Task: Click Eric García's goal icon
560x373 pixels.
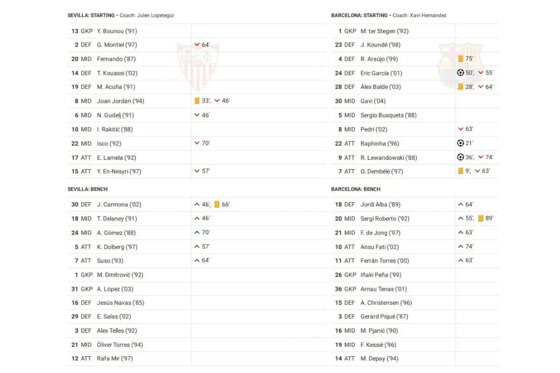Action: (460, 73)
